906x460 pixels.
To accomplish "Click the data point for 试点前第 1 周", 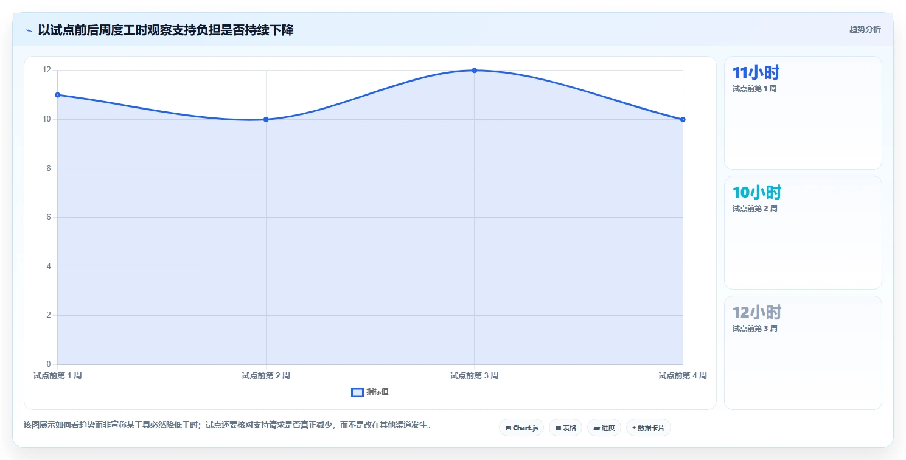I will (57, 95).
